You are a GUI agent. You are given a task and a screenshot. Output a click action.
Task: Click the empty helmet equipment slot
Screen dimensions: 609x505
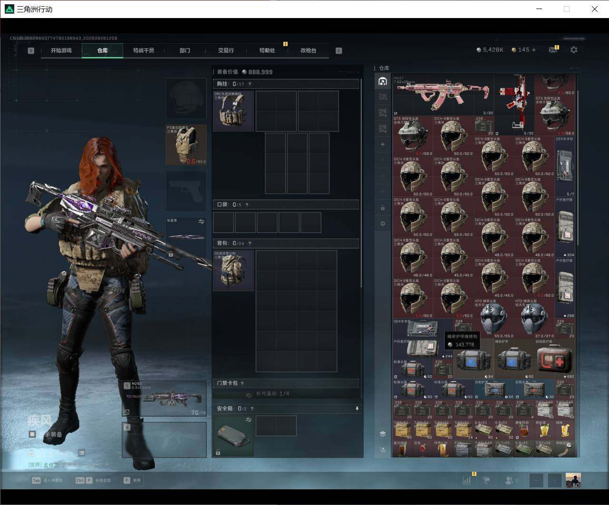(186, 98)
